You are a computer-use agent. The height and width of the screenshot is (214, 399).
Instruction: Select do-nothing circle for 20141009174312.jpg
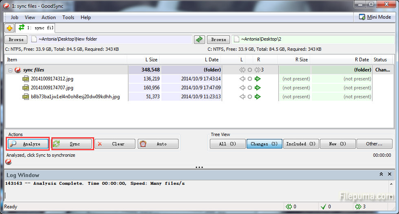click(250, 79)
